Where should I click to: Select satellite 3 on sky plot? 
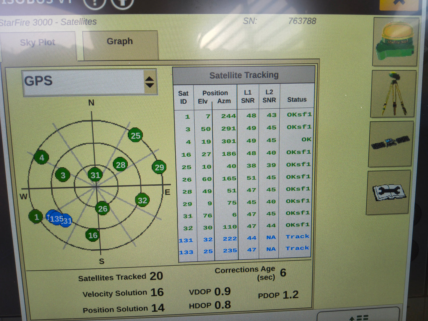(63, 175)
